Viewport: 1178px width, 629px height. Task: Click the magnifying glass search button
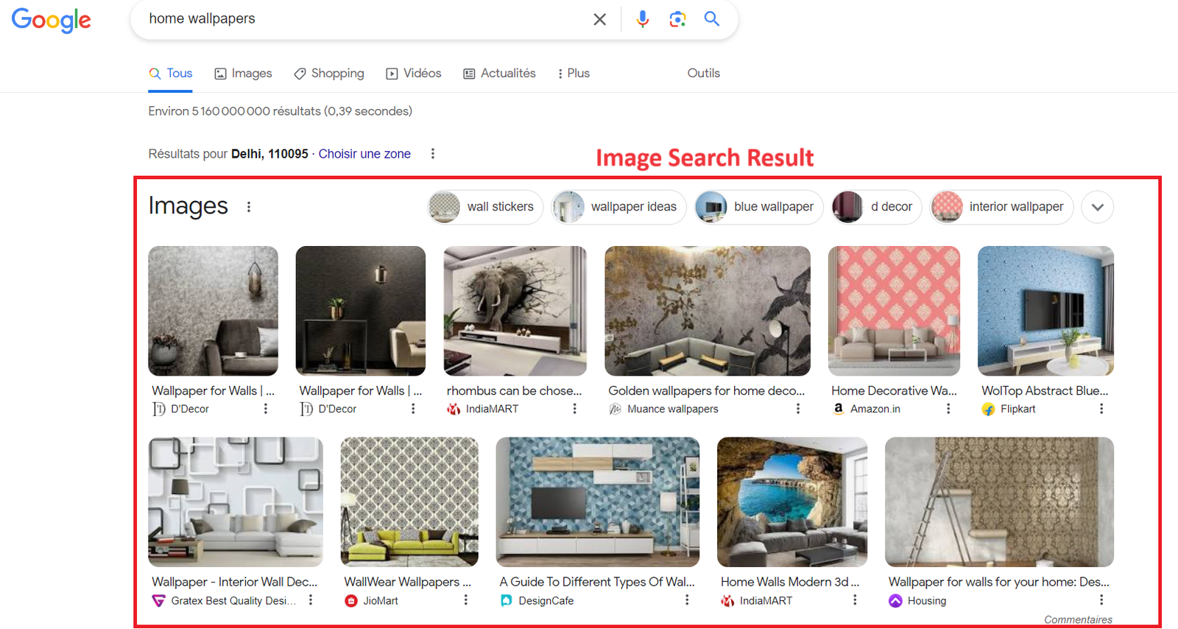[711, 19]
